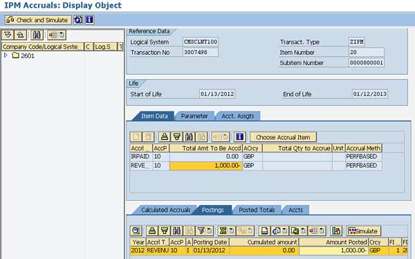Click the Subitem Number field

tap(367, 63)
